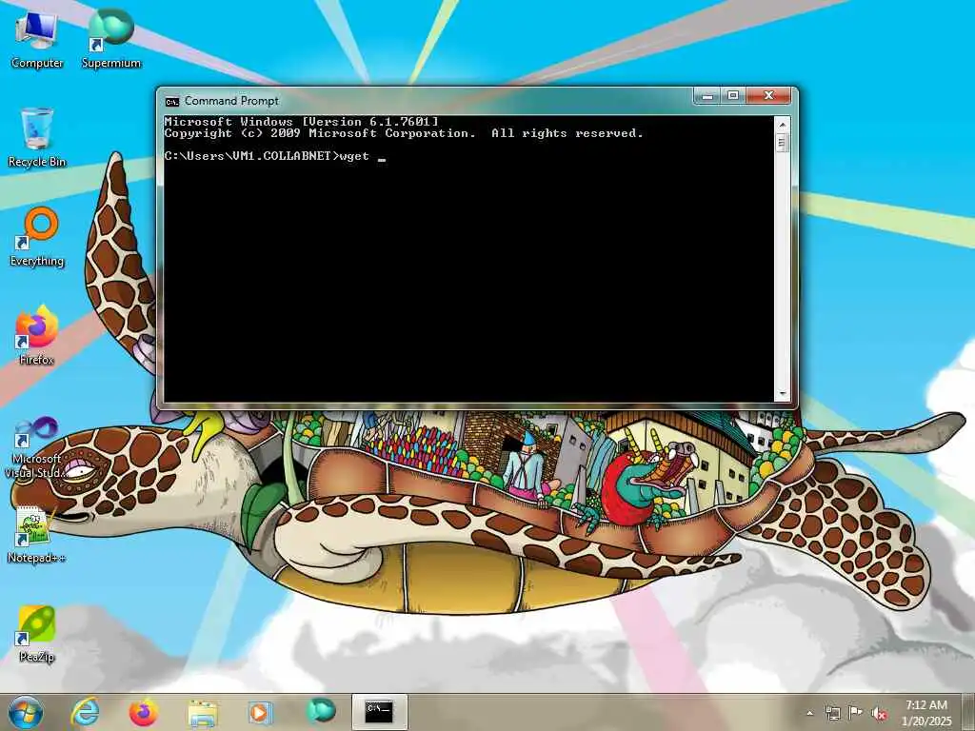Click the Command Prompt taskbar button

(x=379, y=712)
